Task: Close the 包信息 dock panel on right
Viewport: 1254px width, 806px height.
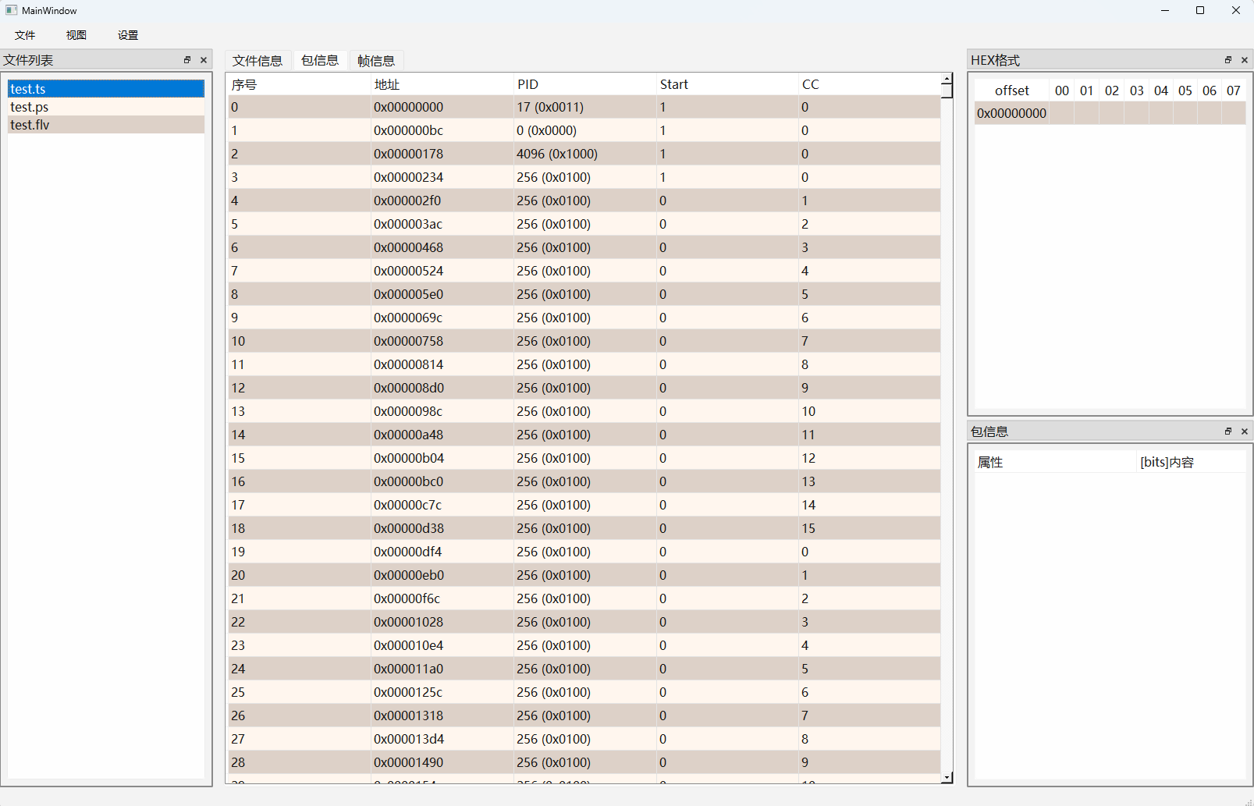Action: (x=1245, y=431)
